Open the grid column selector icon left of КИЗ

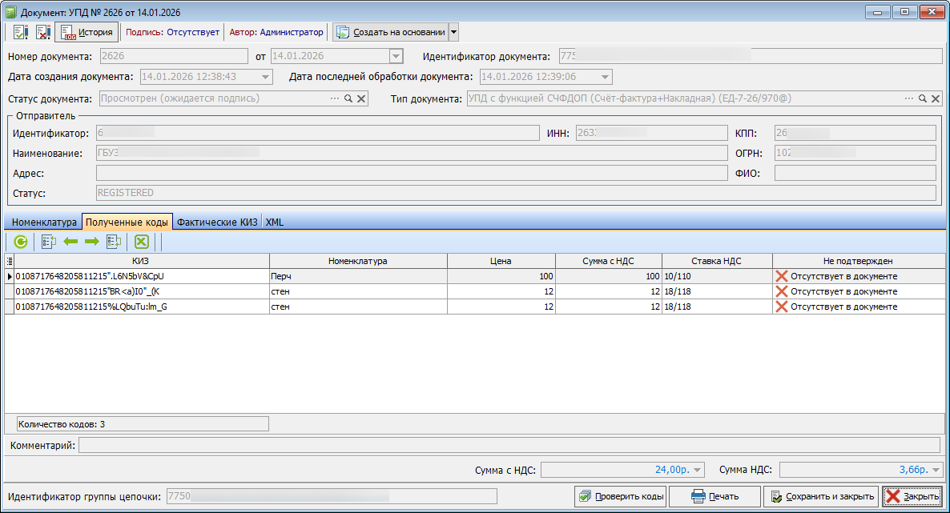click(10, 261)
